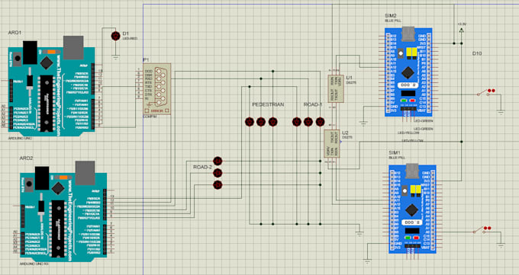
Task: Select the leftmost ROAD-1 LED
Action: [297, 122]
